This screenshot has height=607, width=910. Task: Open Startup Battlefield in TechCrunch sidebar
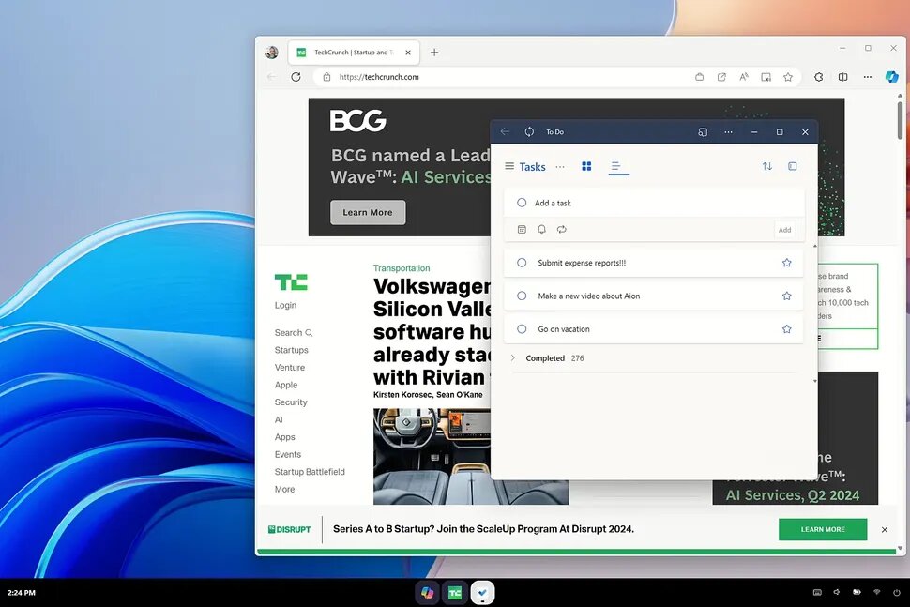tap(310, 472)
